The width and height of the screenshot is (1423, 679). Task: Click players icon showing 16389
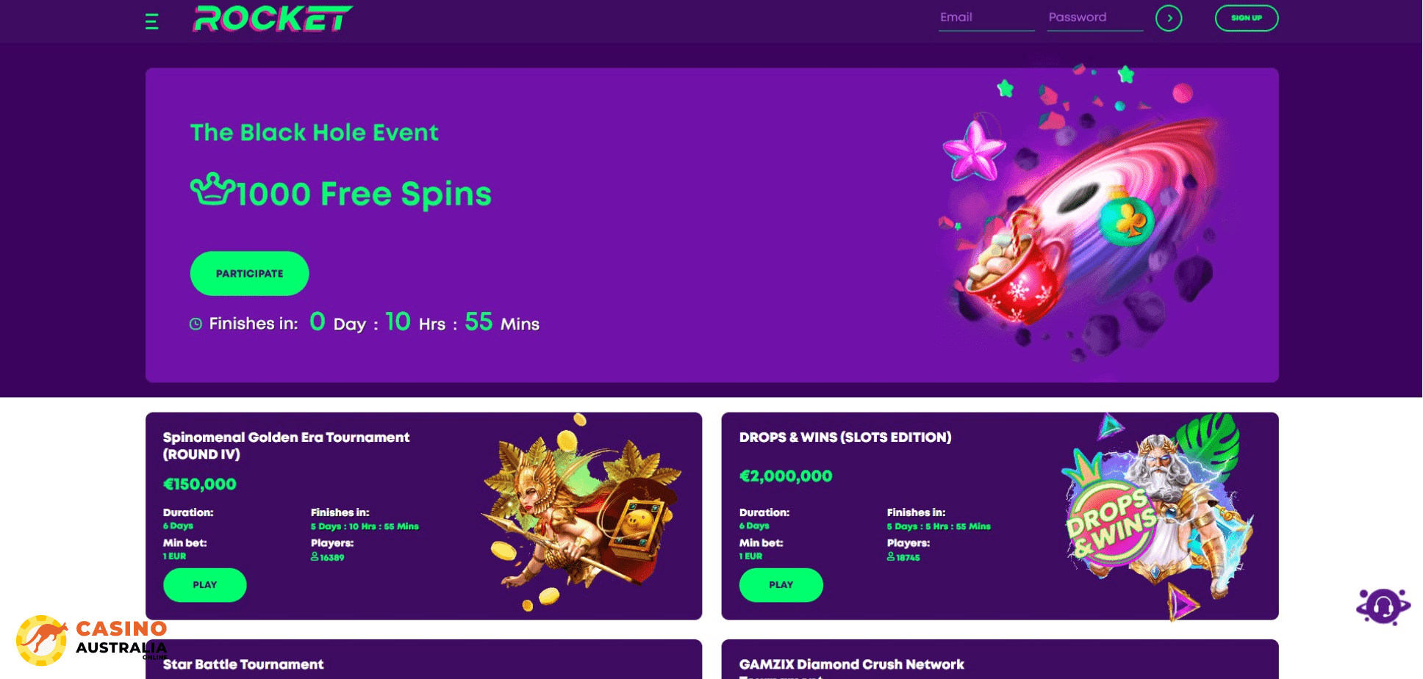[x=315, y=557]
